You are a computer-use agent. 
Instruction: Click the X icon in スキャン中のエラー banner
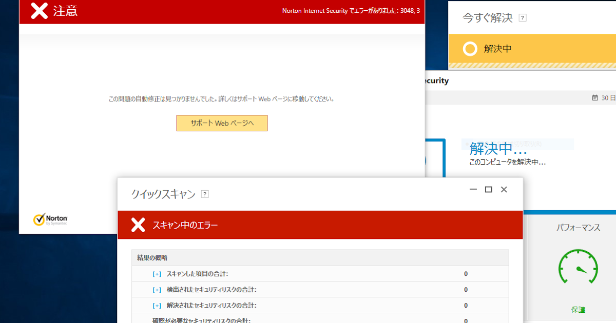(138, 225)
